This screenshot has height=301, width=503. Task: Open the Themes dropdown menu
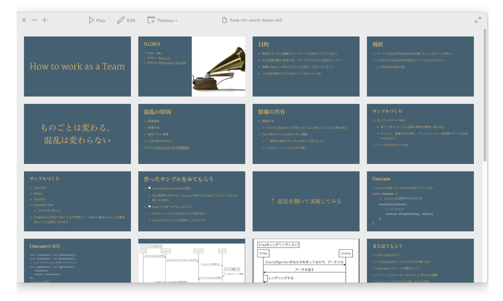pyautogui.click(x=162, y=20)
